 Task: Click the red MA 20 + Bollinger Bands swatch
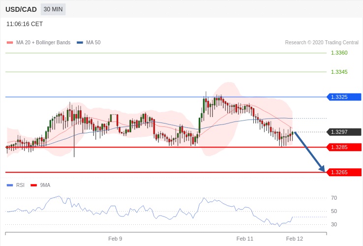[9, 43]
